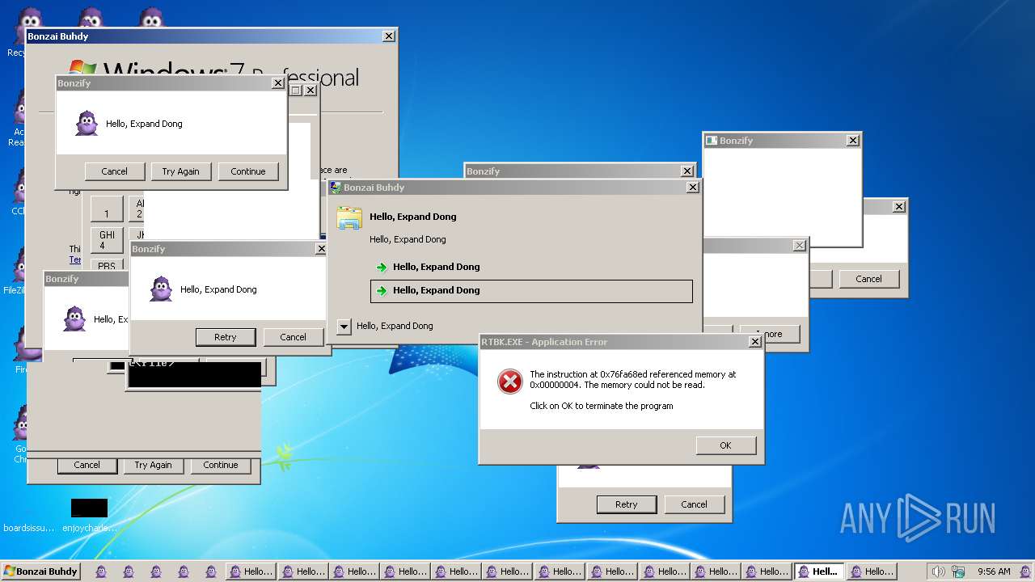The image size is (1035, 582).
Task: Click the folder icon in Bonzai Buhdy task dialog
Action: click(x=349, y=218)
